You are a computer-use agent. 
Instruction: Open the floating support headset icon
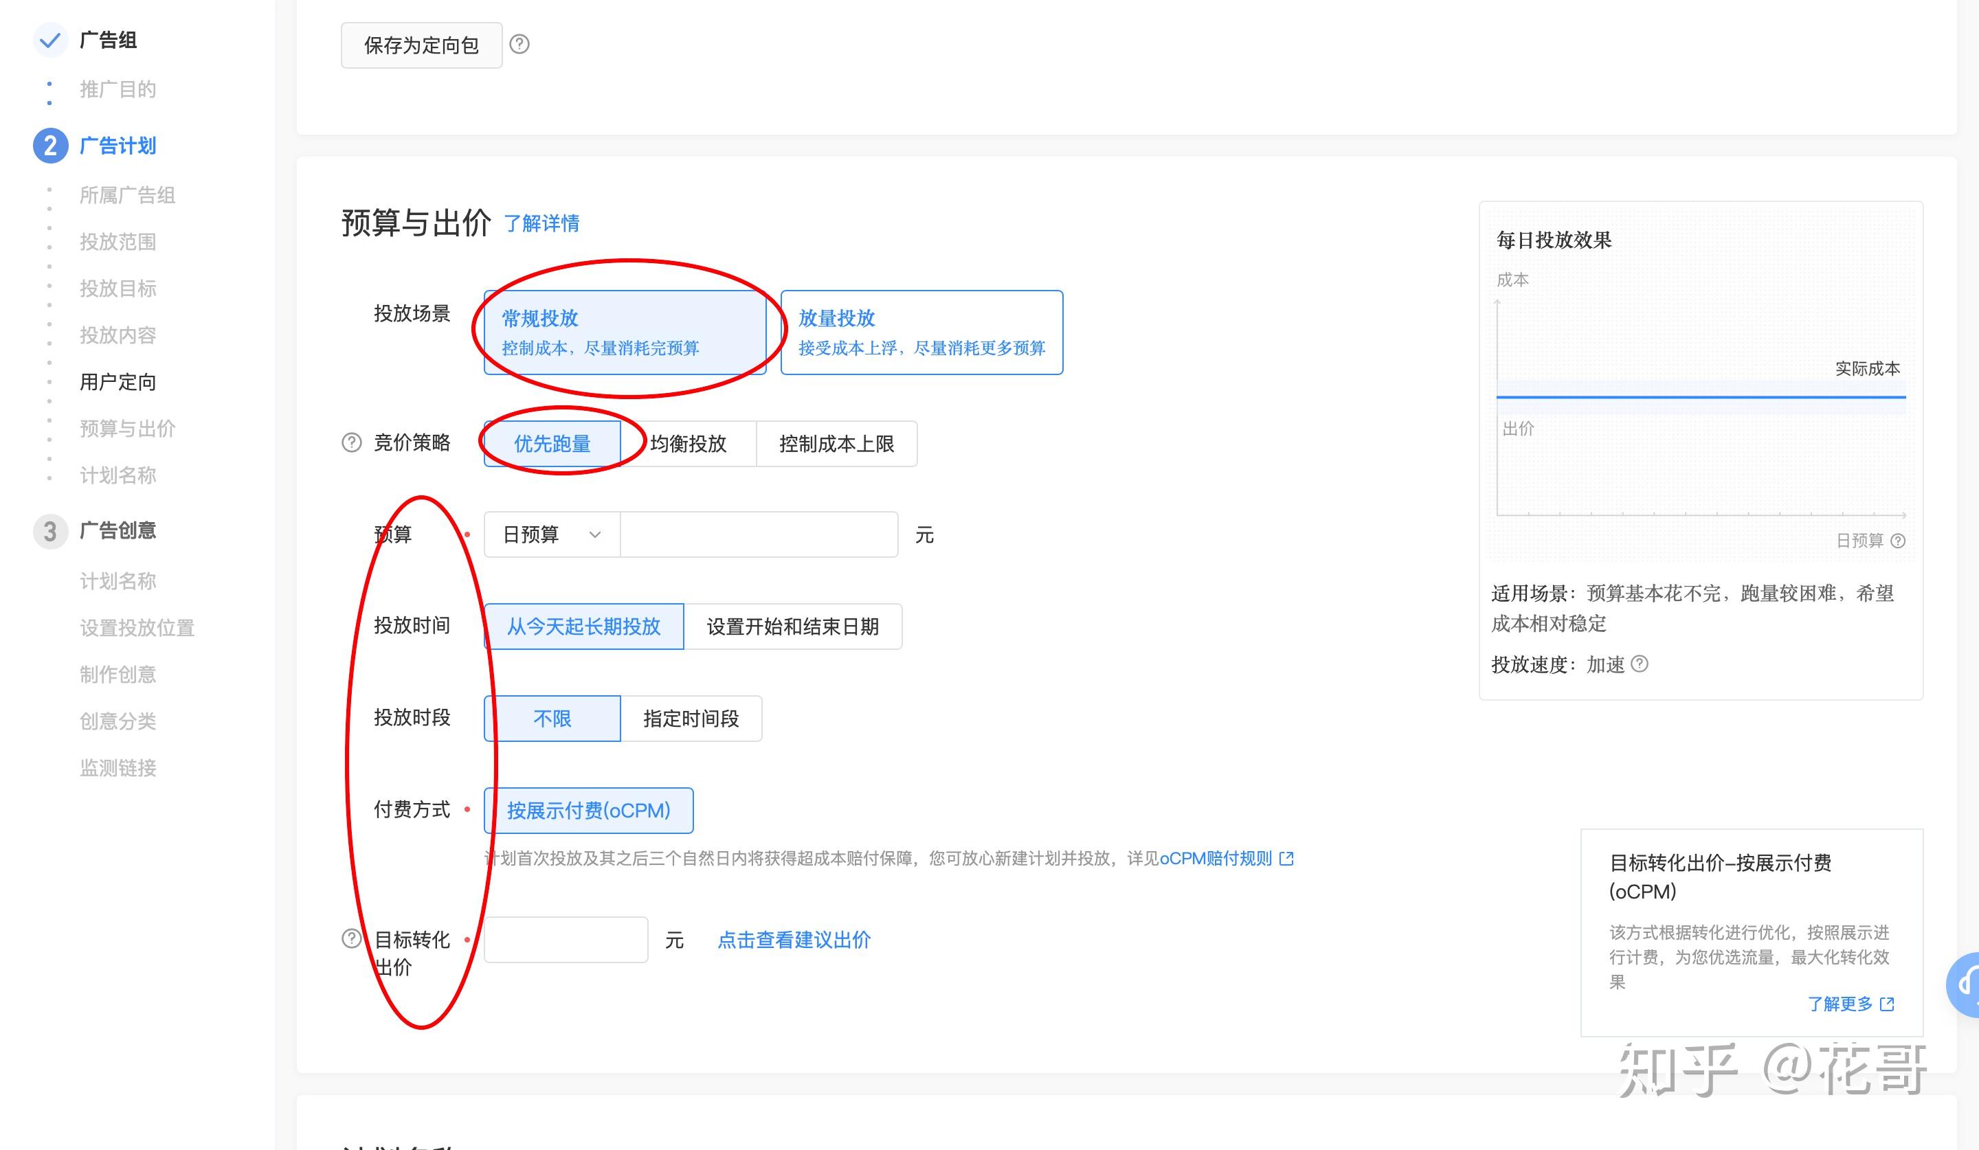coord(1964,984)
